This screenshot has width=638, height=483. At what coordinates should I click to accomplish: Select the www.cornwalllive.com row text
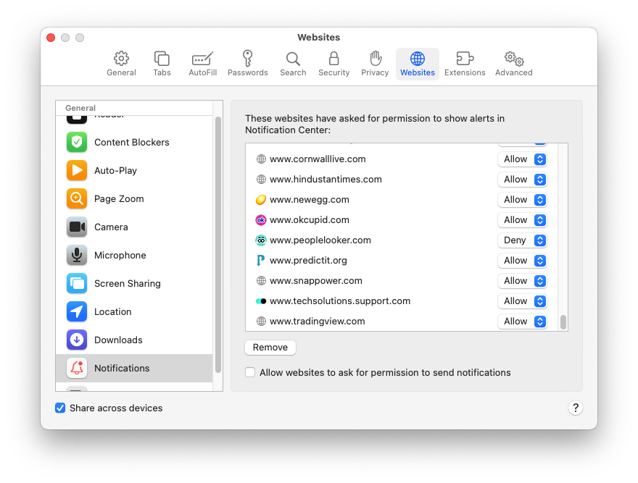[318, 159]
